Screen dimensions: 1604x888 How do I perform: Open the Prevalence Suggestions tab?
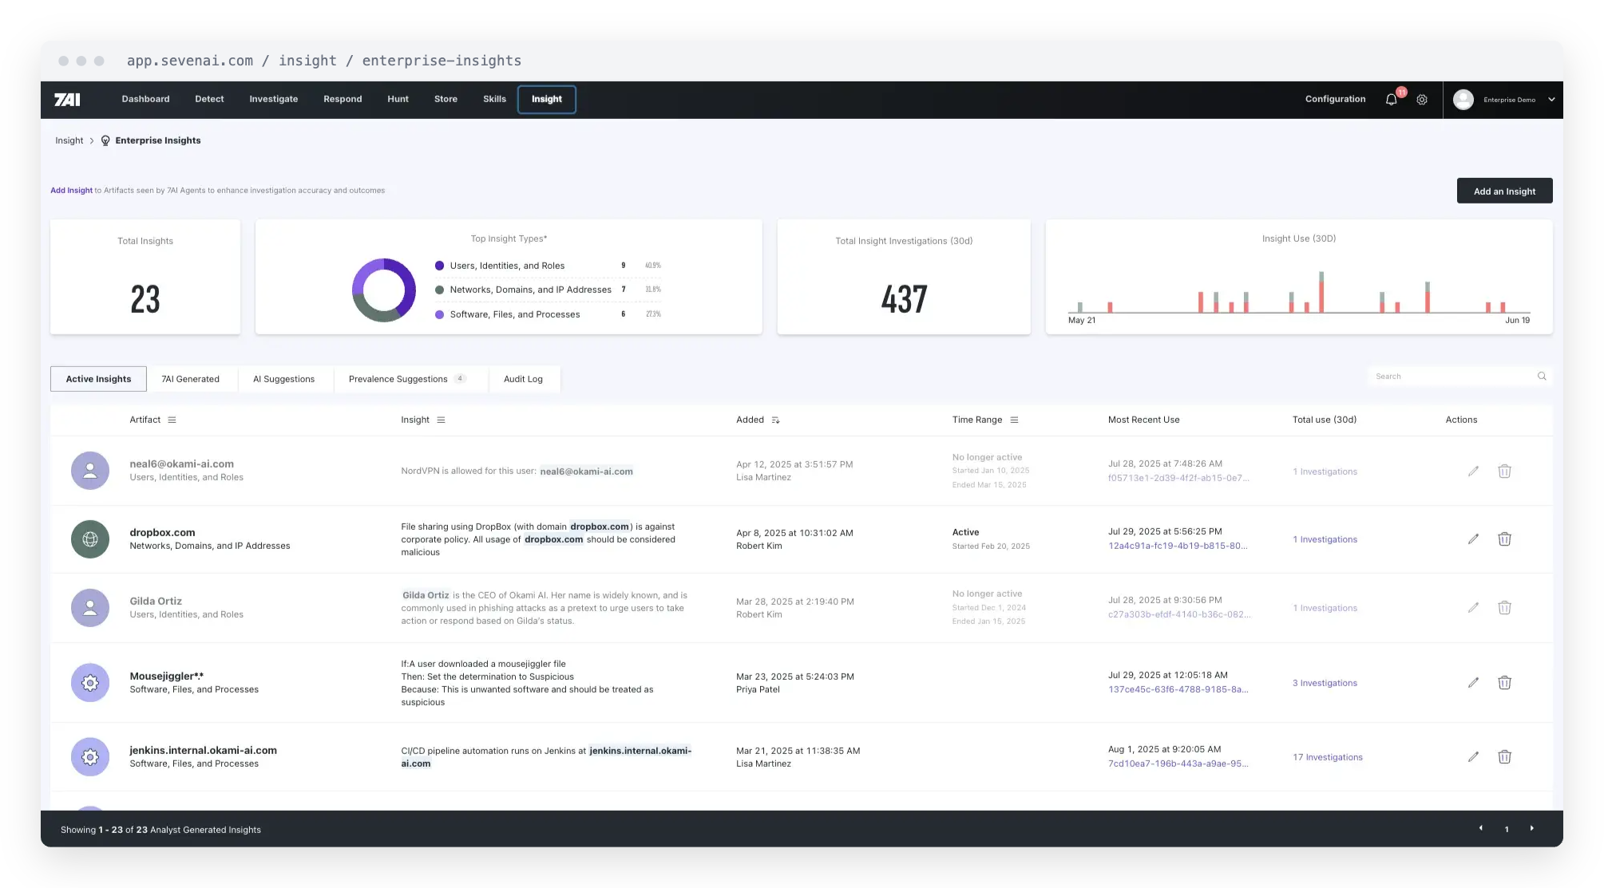tap(410, 379)
